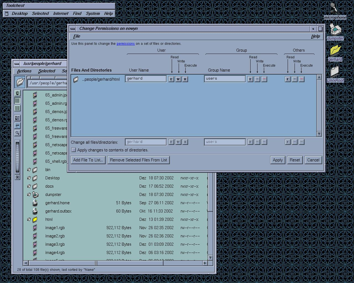The height and width of the screenshot is (283, 354).
Task: Toggle Others read permission for html
Action: [288, 79]
